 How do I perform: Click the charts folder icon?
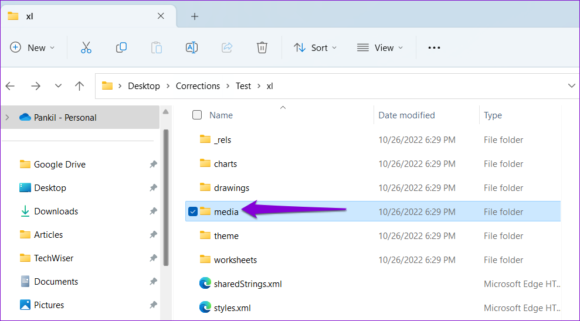205,163
